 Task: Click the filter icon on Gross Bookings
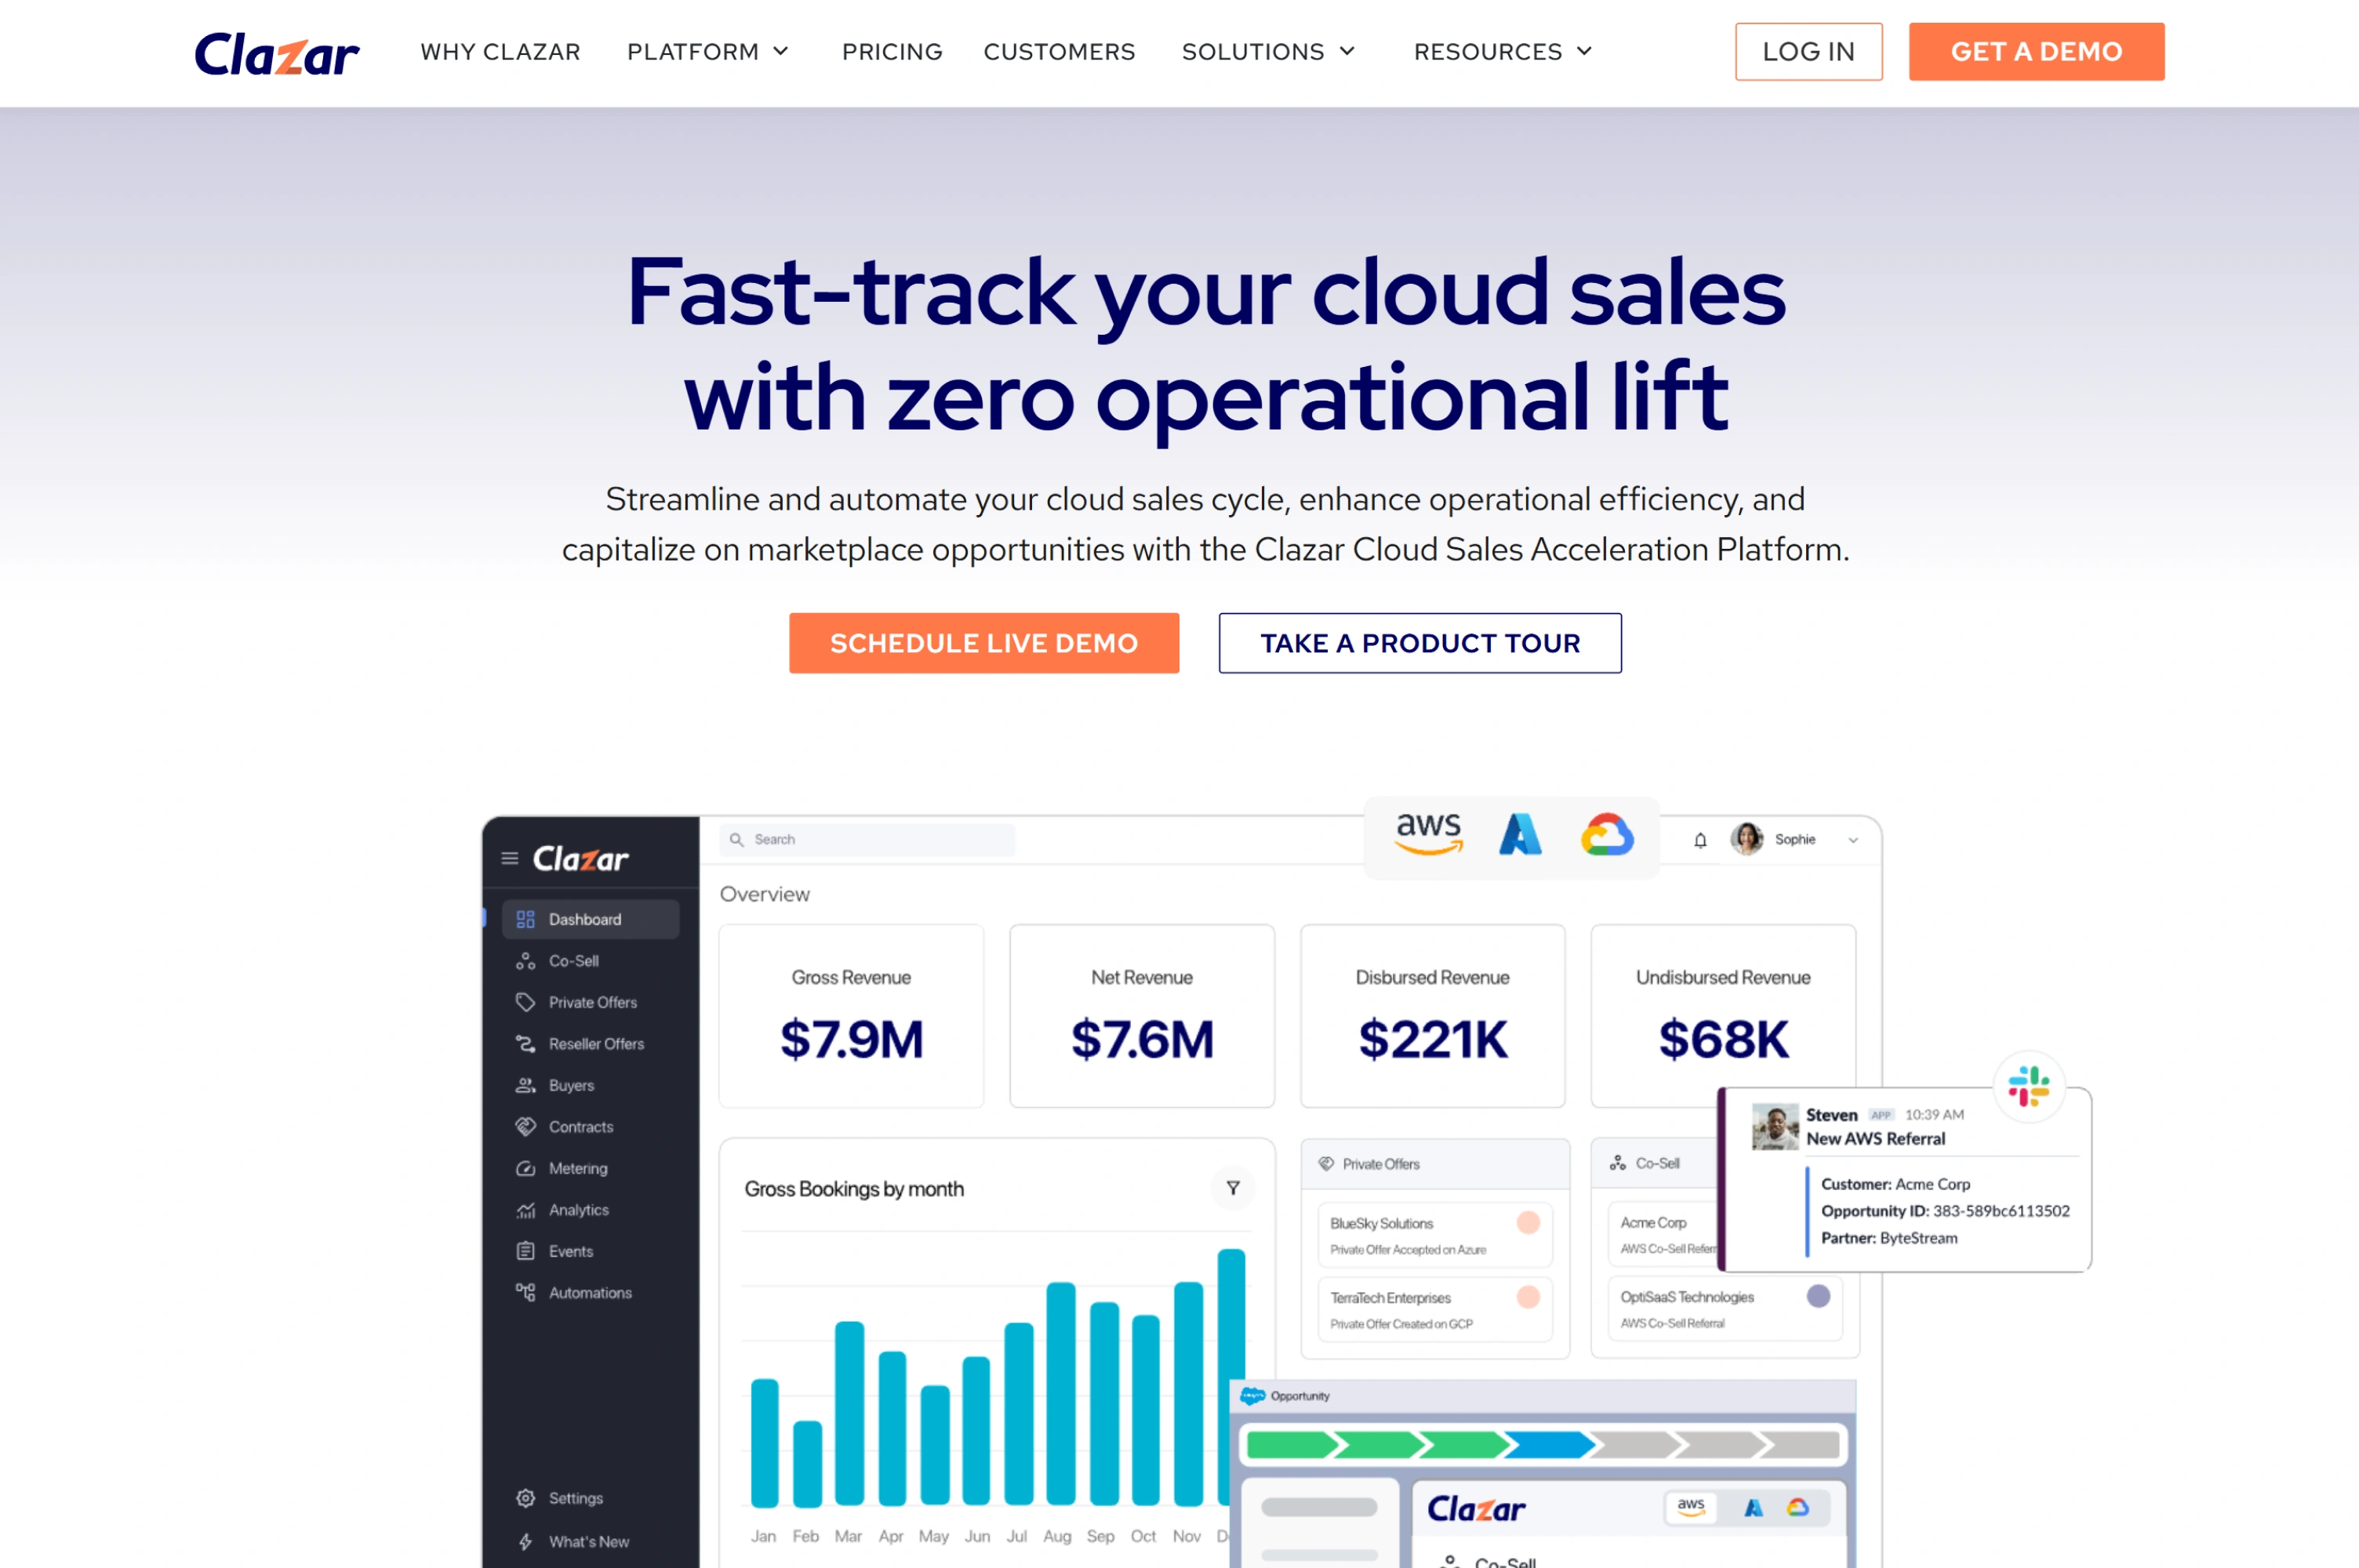[x=1232, y=1188]
